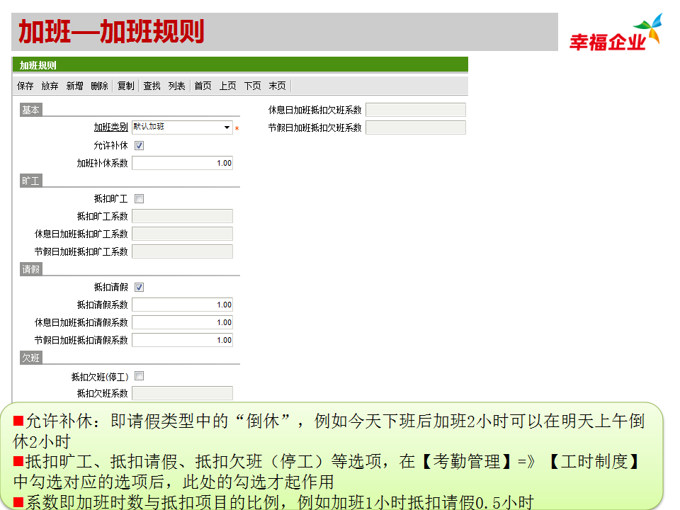
Task: Click 新增 to add a rule
Action: pyautogui.click(x=74, y=86)
